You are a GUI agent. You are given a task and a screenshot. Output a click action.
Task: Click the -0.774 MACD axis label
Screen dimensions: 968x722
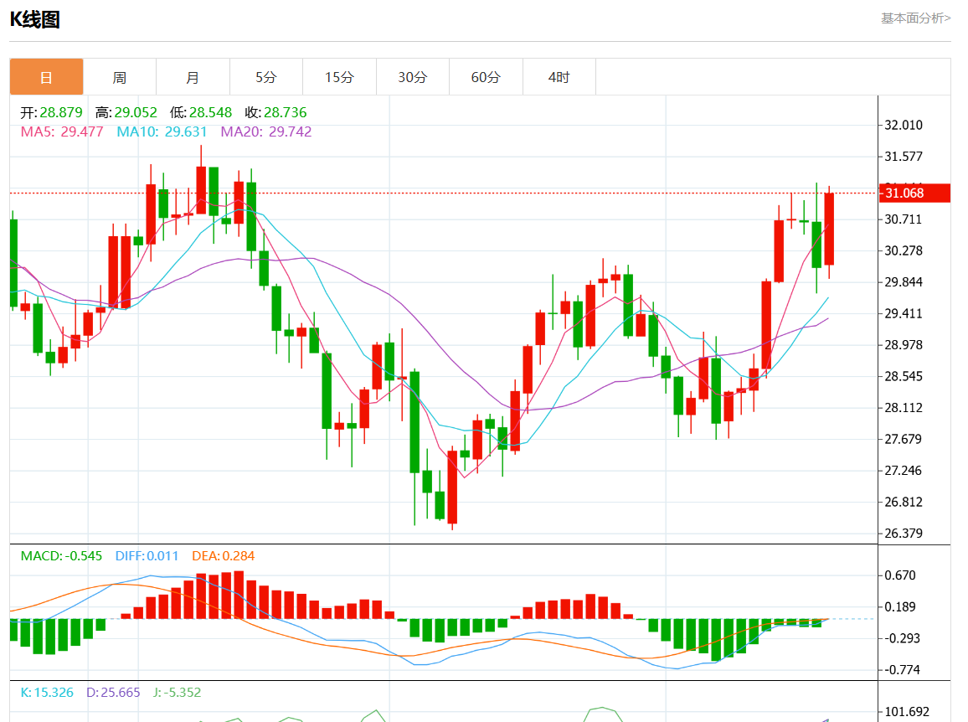pos(902,669)
